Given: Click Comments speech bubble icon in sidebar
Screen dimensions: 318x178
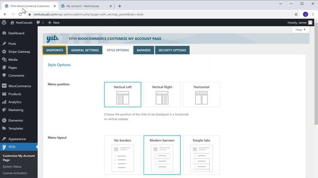Looking at the screenshot, I should pos(4,76).
